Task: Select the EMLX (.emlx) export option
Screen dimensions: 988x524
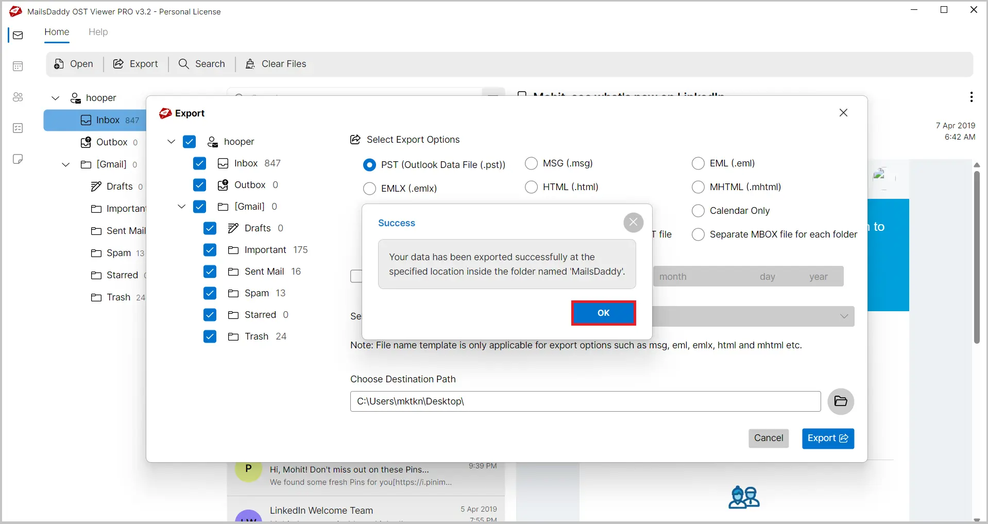Action: [x=369, y=189]
